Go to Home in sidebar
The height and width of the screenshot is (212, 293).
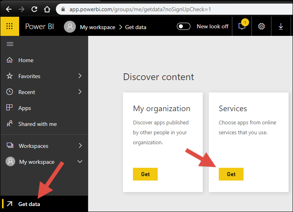coord(26,60)
